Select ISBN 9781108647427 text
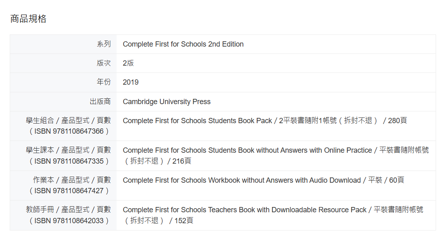This screenshot has width=447, height=239. [69, 191]
